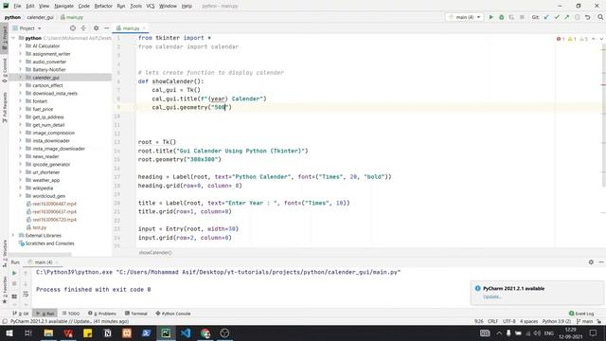Open Search Everywhere magnifier icon
This screenshot has height=341, width=606.
[x=600, y=17]
